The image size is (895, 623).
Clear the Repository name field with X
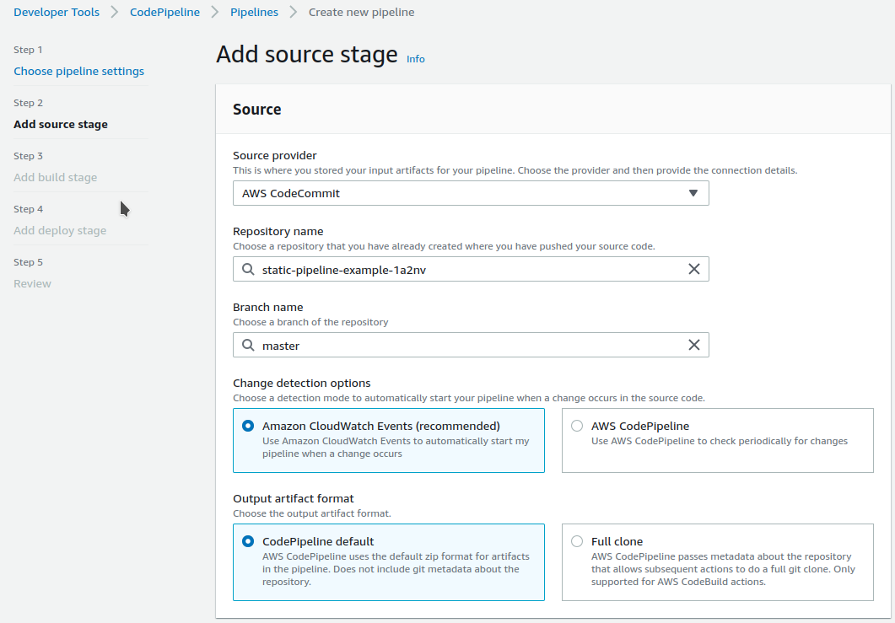[x=693, y=269]
